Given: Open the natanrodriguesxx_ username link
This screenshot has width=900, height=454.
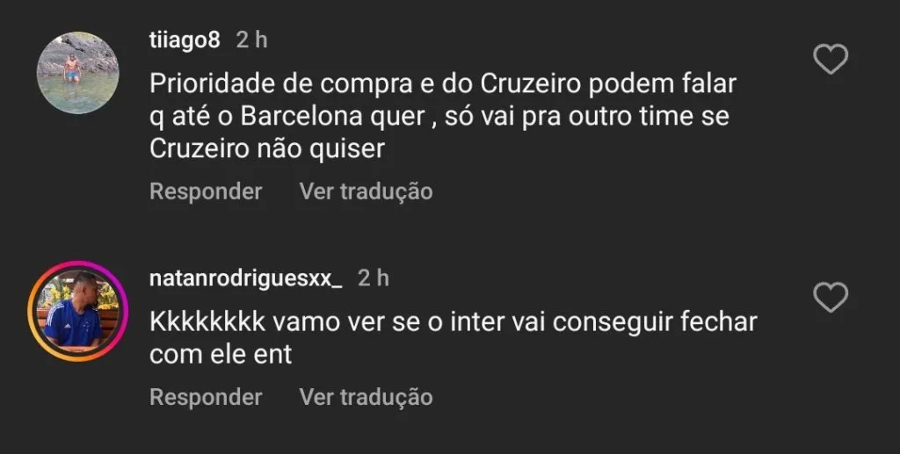Looking at the screenshot, I should (x=246, y=278).
